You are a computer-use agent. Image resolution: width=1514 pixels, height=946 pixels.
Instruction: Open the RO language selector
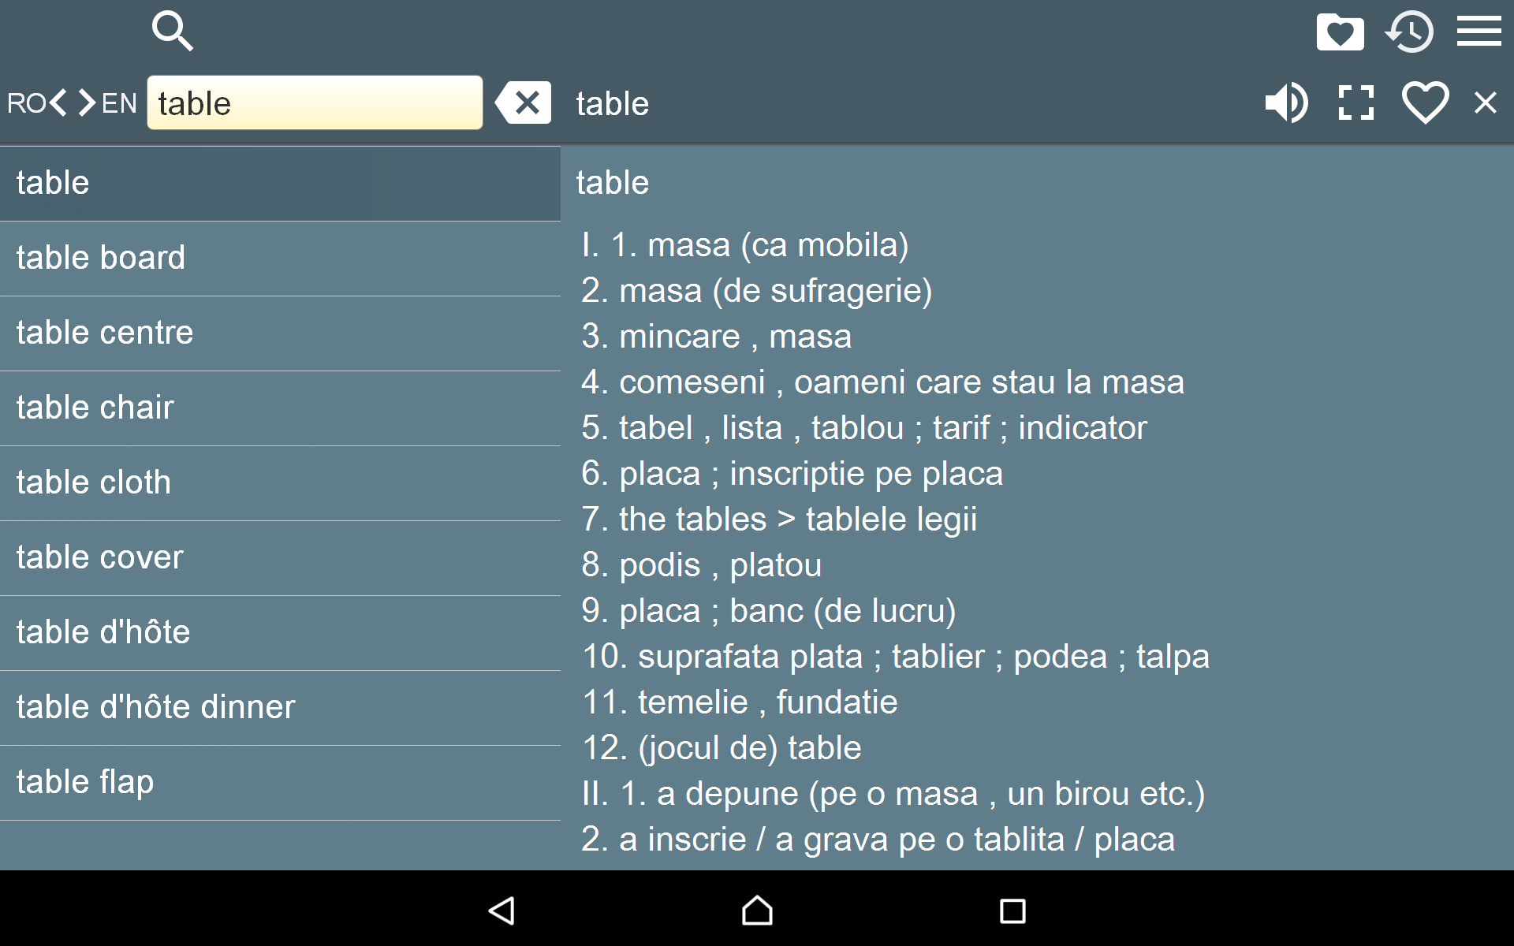click(x=27, y=102)
